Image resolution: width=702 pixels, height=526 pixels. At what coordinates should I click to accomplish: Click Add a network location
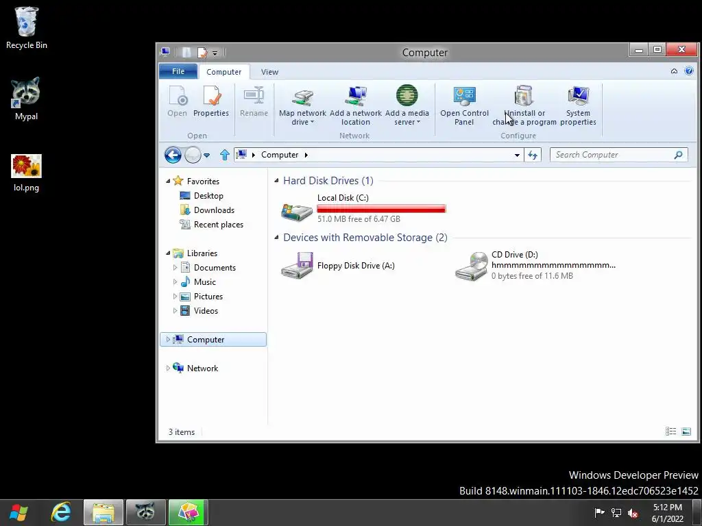(356, 105)
